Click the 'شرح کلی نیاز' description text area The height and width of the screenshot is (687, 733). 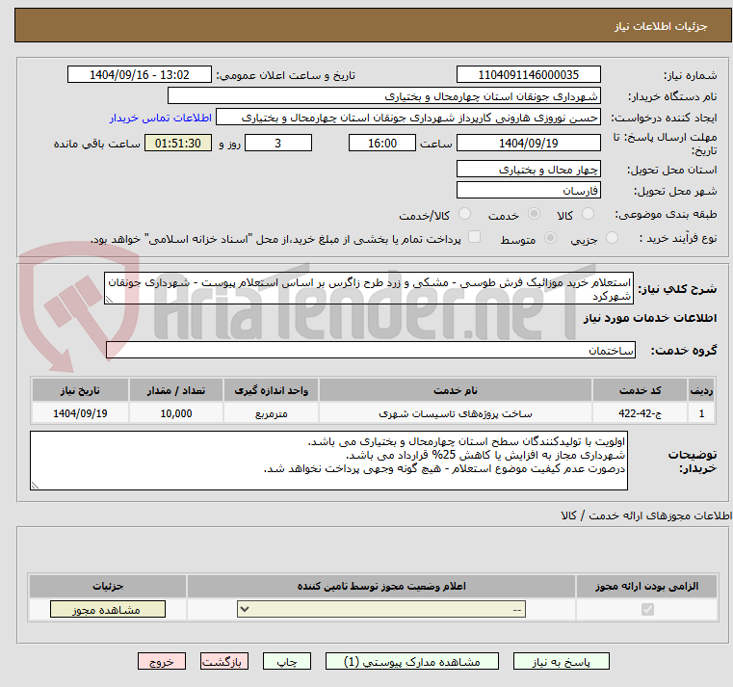click(x=370, y=289)
